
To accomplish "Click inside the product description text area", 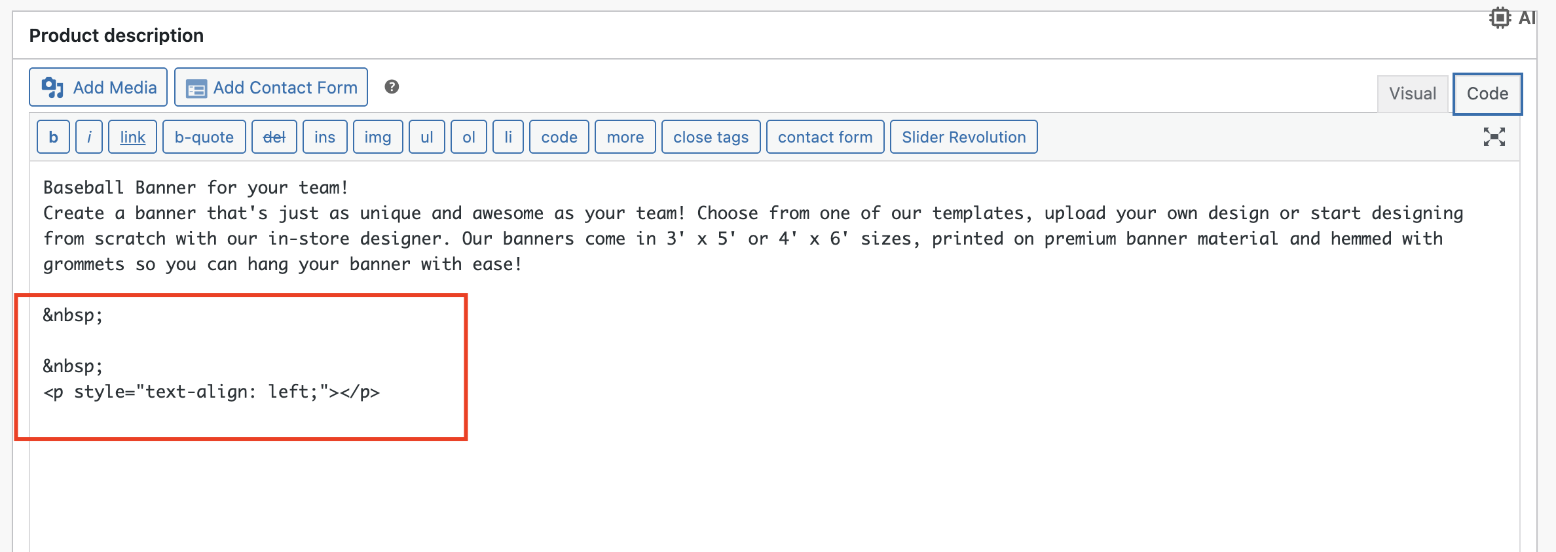I will [774, 356].
